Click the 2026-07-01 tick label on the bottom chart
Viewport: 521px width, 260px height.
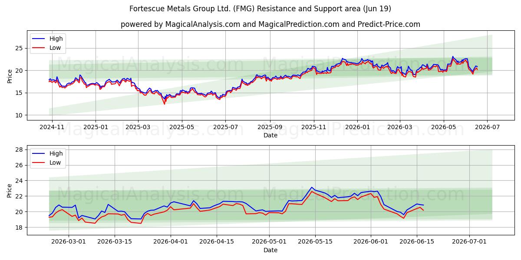(470, 242)
